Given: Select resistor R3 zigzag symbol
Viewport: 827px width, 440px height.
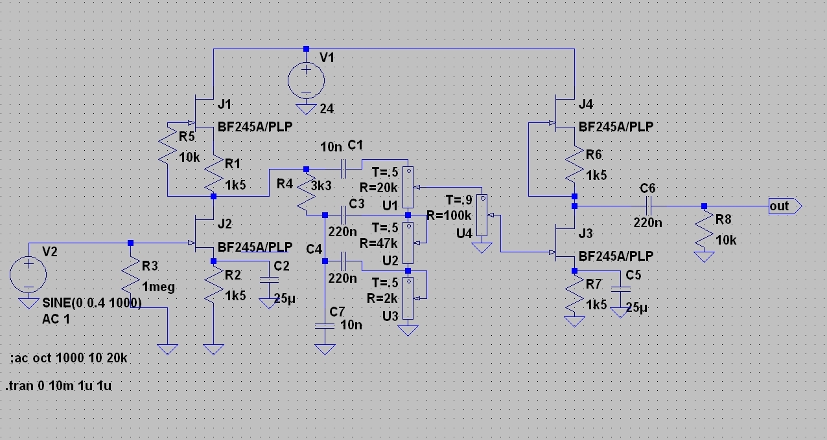Looking at the screenshot, I should (130, 276).
